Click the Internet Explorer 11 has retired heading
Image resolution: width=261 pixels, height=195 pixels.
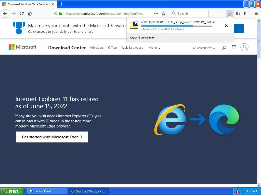[x=57, y=103]
